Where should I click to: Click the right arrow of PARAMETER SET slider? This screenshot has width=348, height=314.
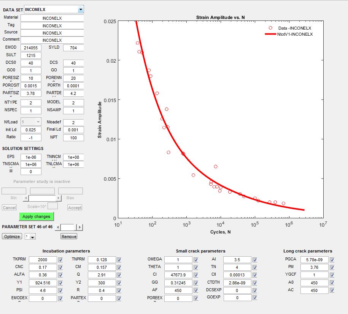coord(79,227)
